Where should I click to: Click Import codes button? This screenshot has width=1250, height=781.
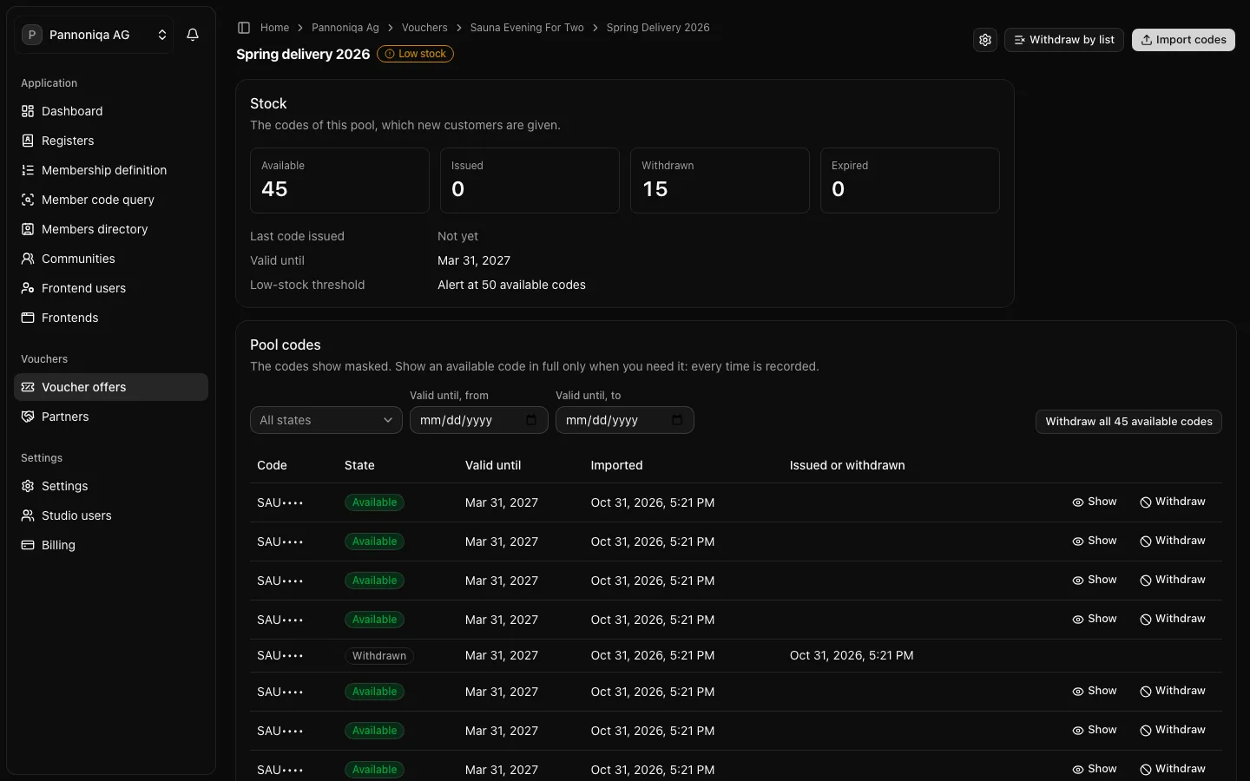click(1183, 40)
